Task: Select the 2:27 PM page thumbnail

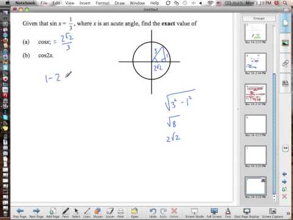Action: [x=255, y=32]
